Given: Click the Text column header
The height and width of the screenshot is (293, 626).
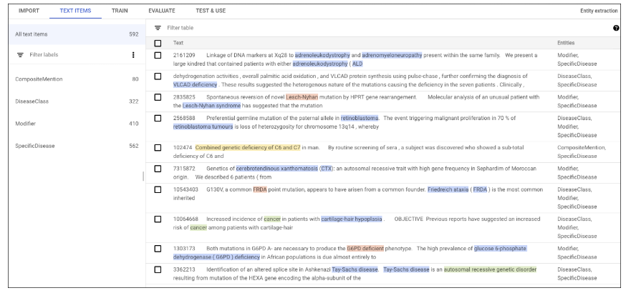Looking at the screenshot, I should tap(178, 43).
